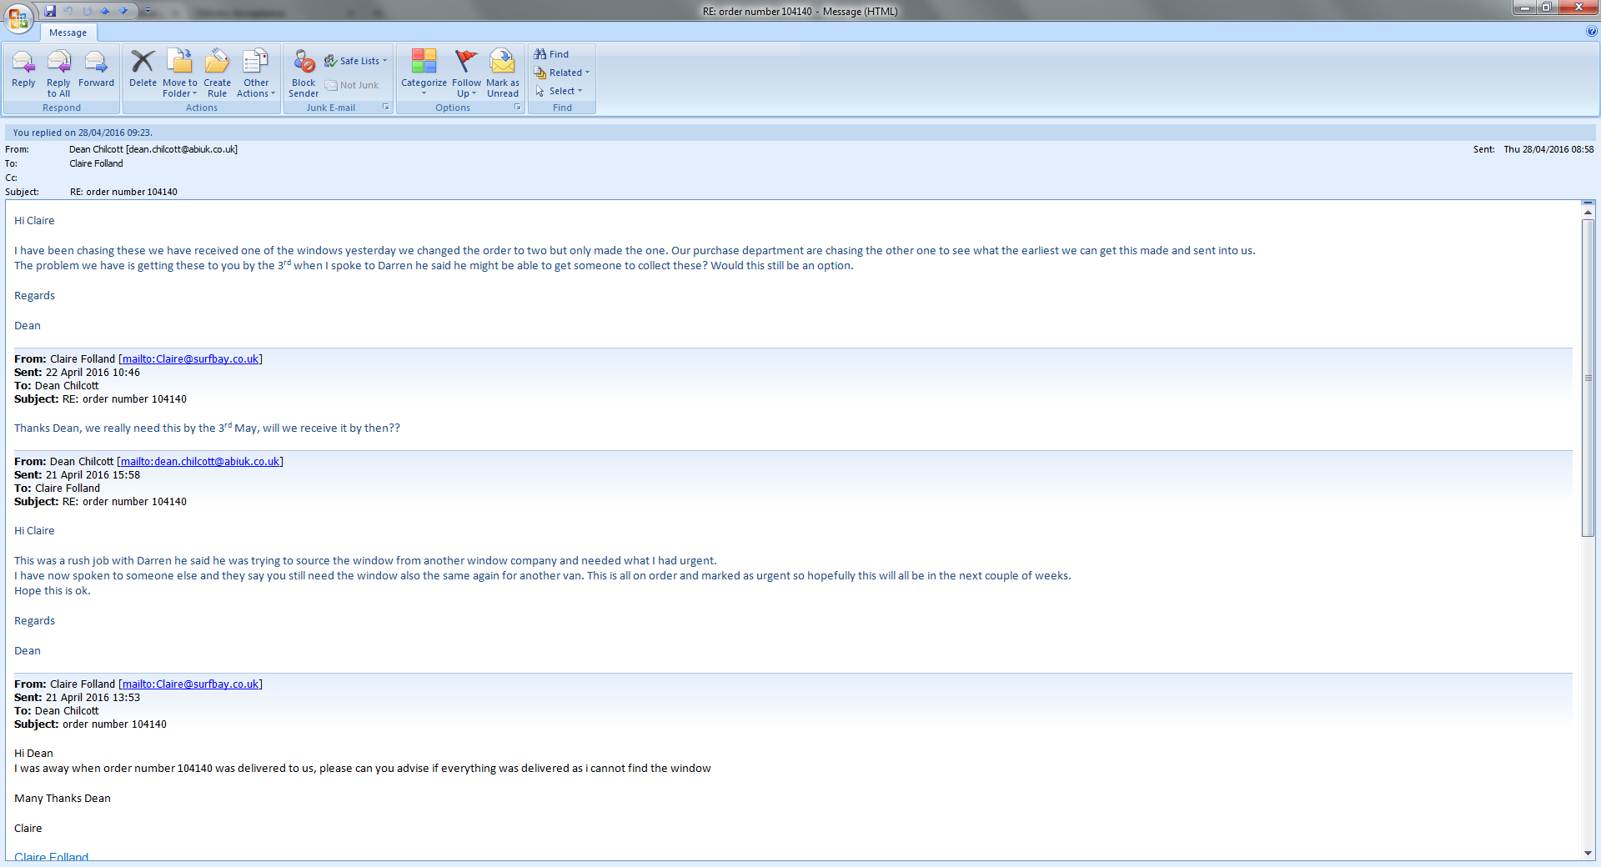Click the scrollbar down arrow
This screenshot has width=1601, height=867.
click(x=1588, y=853)
